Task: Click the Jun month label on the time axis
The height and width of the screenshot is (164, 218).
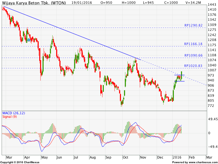Action: coord(59,157)
